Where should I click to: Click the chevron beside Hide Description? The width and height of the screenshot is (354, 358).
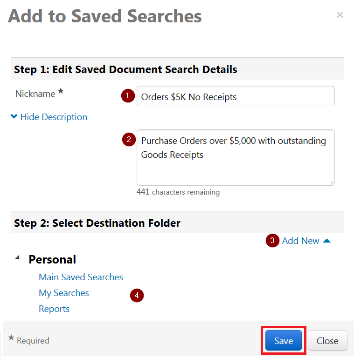click(x=14, y=117)
